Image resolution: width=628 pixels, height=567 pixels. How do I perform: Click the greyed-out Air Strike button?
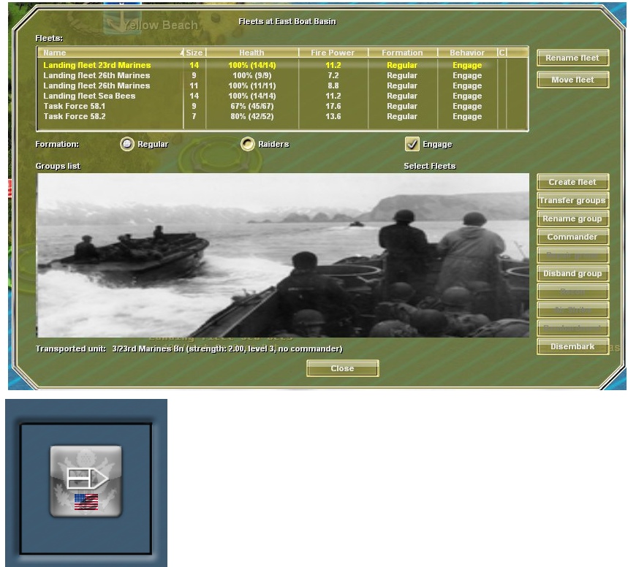pyautogui.click(x=572, y=311)
